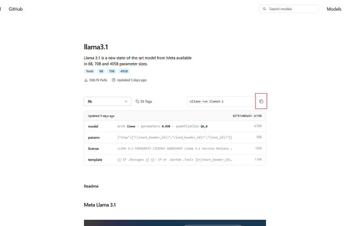This screenshot has width=347, height=226.
Task: Click the clock icon beside Updated 5 days ago
Action: 114,80
